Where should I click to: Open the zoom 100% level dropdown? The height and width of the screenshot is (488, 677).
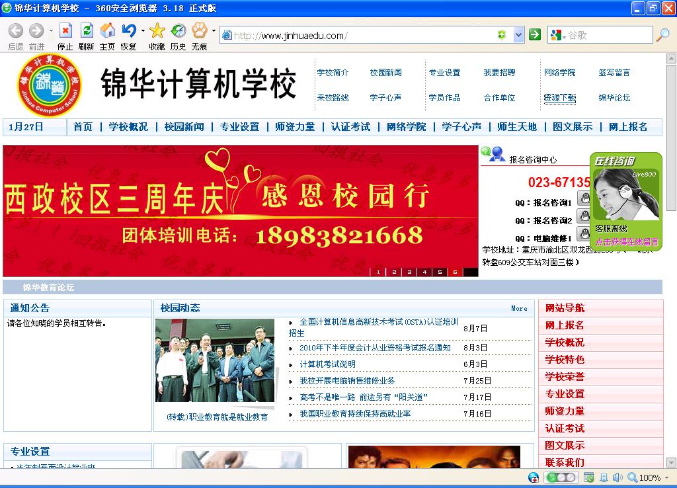point(666,477)
